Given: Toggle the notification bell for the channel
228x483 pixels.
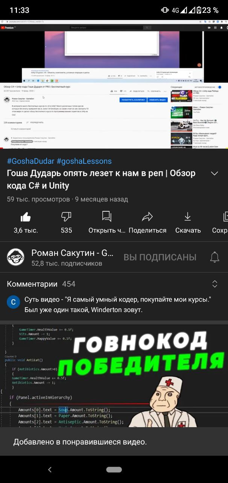Looking at the screenshot, I should [x=214, y=257].
